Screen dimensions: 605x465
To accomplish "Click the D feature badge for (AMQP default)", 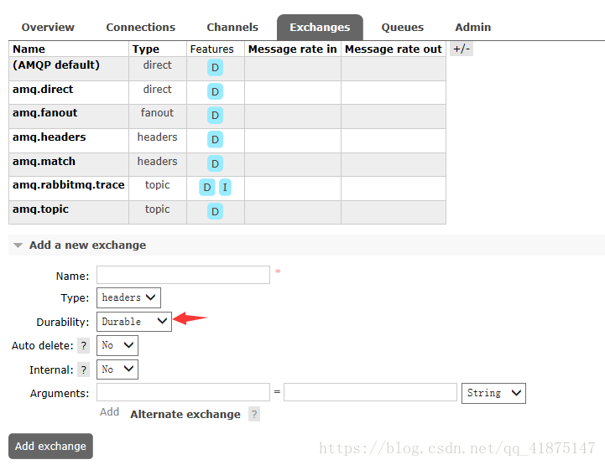I will (x=216, y=68).
